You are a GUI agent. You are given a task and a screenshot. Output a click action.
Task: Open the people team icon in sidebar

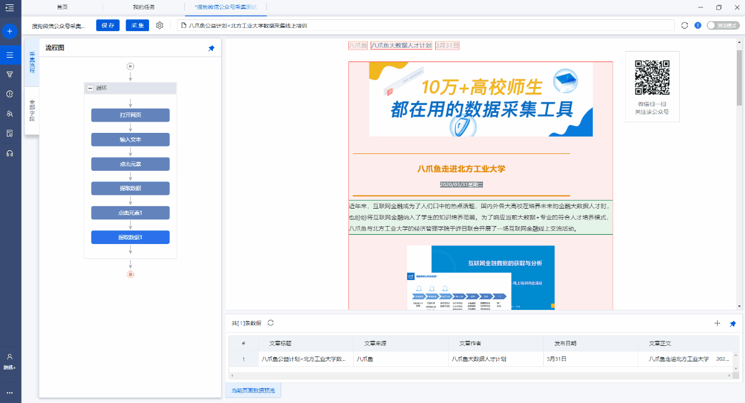coord(9,114)
